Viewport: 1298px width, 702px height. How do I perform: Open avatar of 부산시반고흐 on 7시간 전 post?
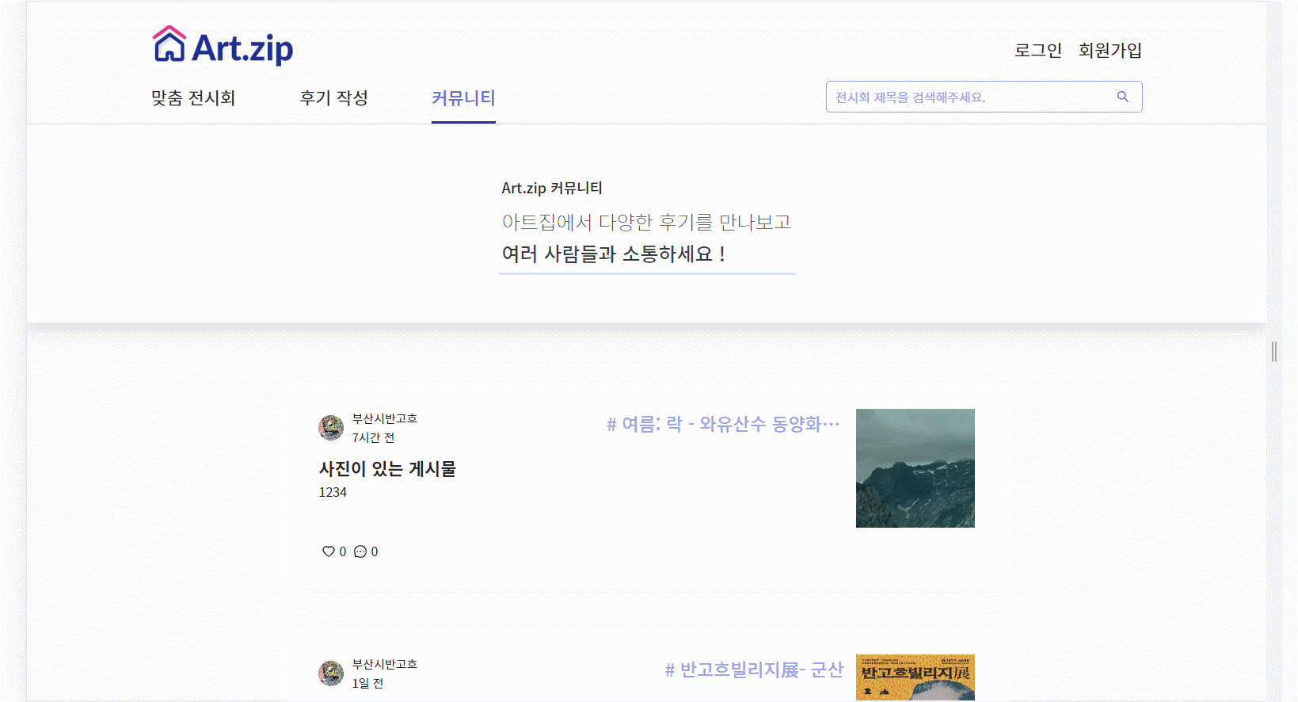point(331,428)
